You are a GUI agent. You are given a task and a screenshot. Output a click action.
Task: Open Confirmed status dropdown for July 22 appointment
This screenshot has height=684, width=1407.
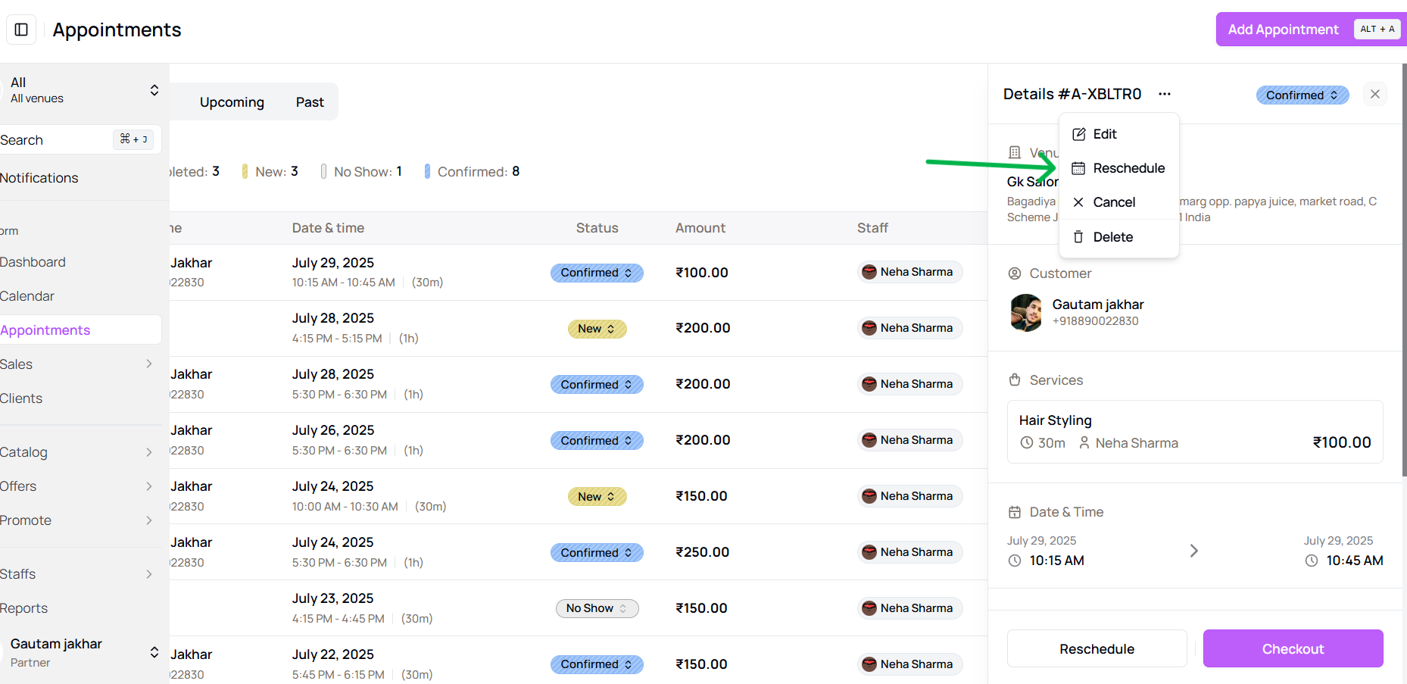tap(597, 664)
